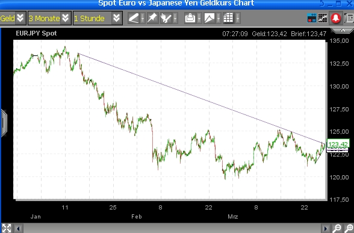354x233 pixels.
Task: Click the fullscreen expand arrows icon
Action: click(7, 228)
